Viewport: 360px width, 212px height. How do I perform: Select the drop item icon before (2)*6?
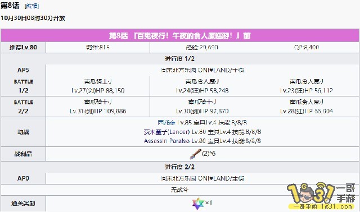coord(195,154)
